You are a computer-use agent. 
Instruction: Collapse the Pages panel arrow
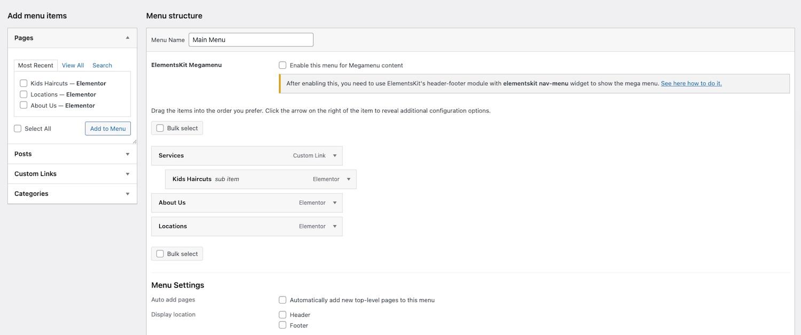pyautogui.click(x=127, y=38)
